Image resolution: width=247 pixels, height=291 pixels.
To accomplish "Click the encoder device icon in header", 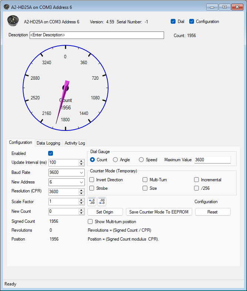I will point(13,22).
